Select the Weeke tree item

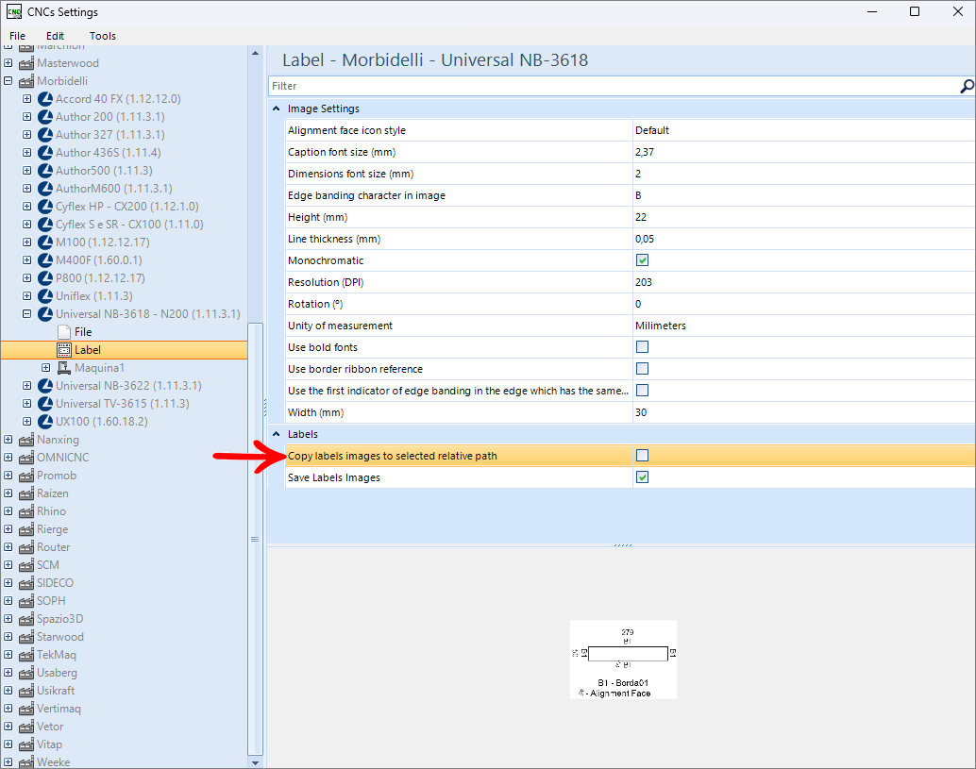coord(53,762)
